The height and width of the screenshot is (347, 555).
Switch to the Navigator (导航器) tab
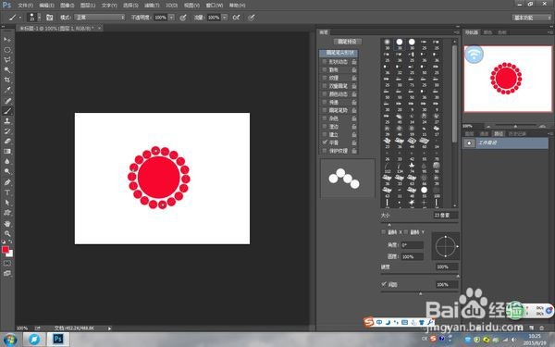(x=471, y=32)
